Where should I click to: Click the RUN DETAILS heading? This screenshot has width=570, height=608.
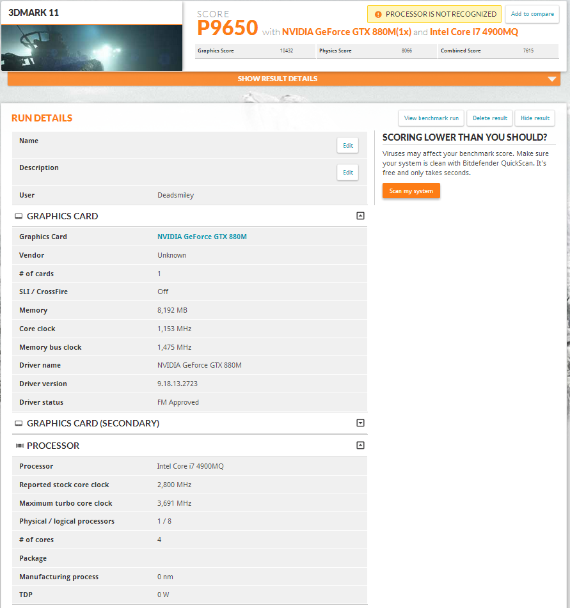42,118
